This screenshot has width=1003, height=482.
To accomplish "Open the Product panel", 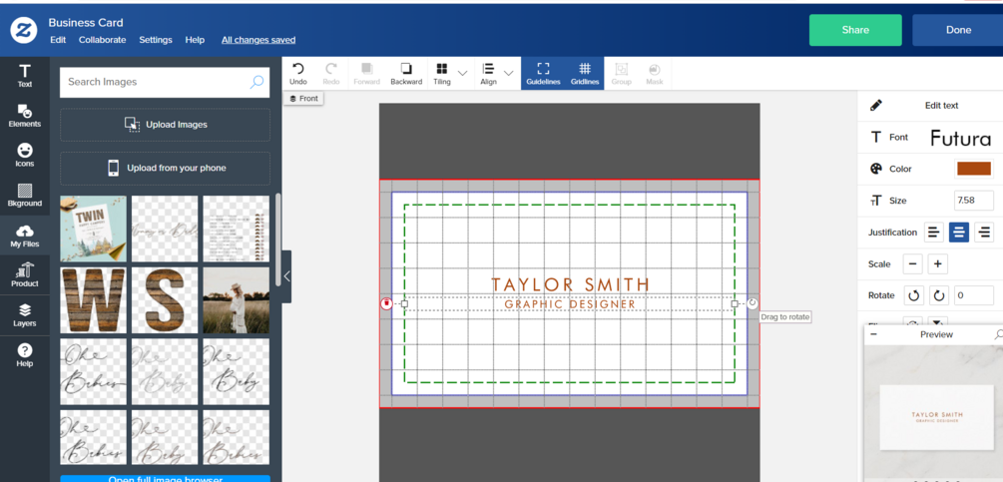I will [24, 274].
